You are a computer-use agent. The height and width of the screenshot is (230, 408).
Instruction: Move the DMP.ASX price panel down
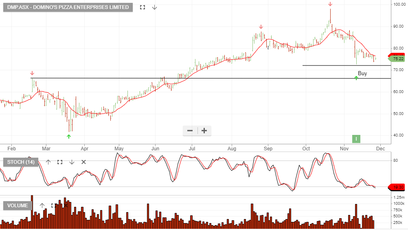pyautogui.click(x=155, y=7)
